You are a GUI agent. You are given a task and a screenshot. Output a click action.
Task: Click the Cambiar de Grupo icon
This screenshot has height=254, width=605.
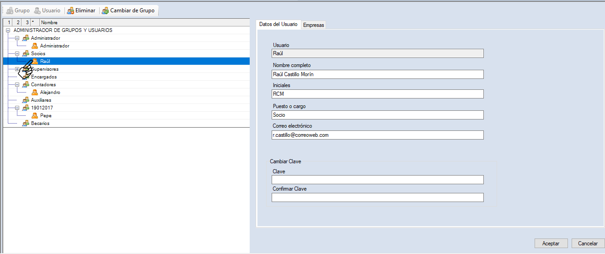tap(105, 10)
